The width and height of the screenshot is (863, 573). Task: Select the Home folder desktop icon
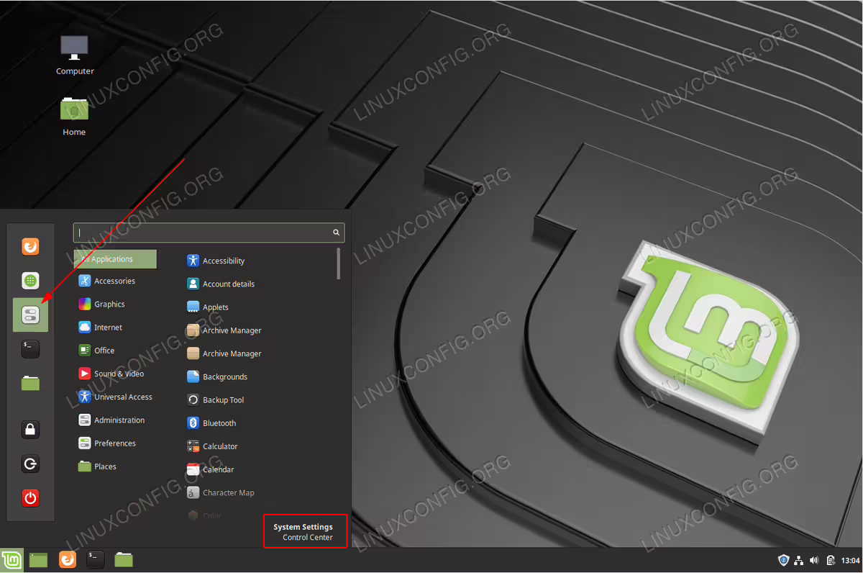(x=74, y=116)
